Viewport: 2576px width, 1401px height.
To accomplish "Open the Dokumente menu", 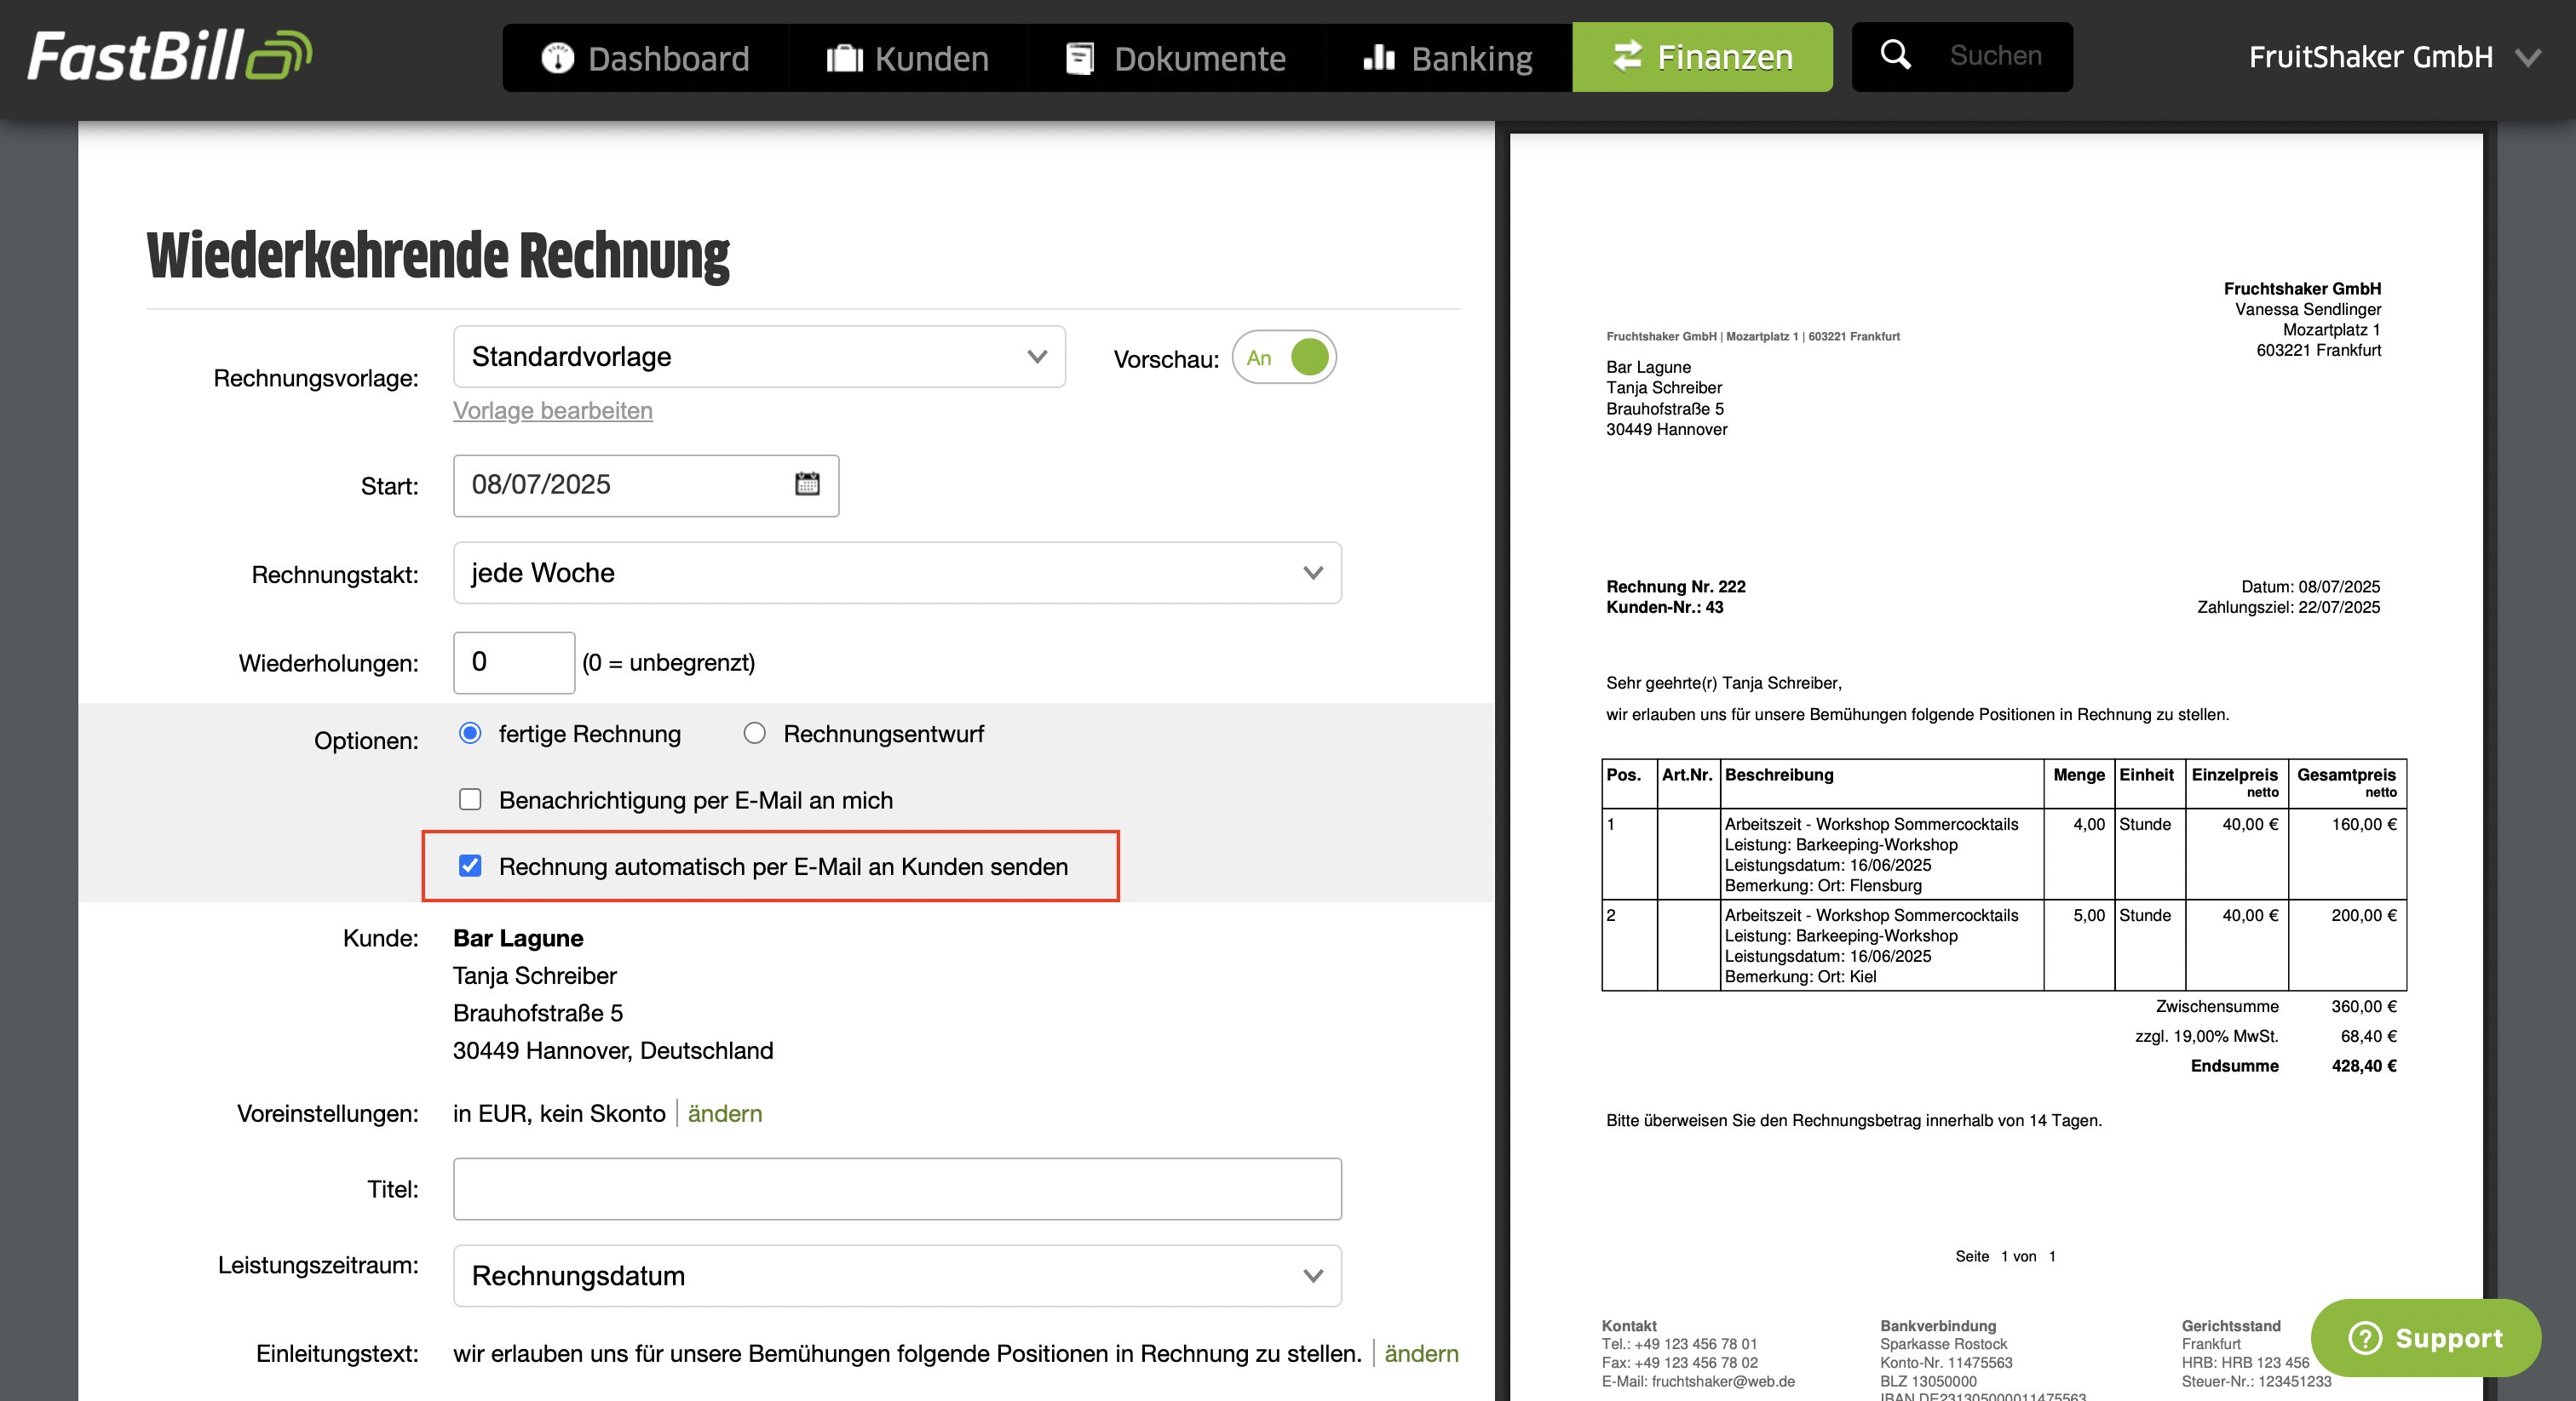I will pos(1177,58).
